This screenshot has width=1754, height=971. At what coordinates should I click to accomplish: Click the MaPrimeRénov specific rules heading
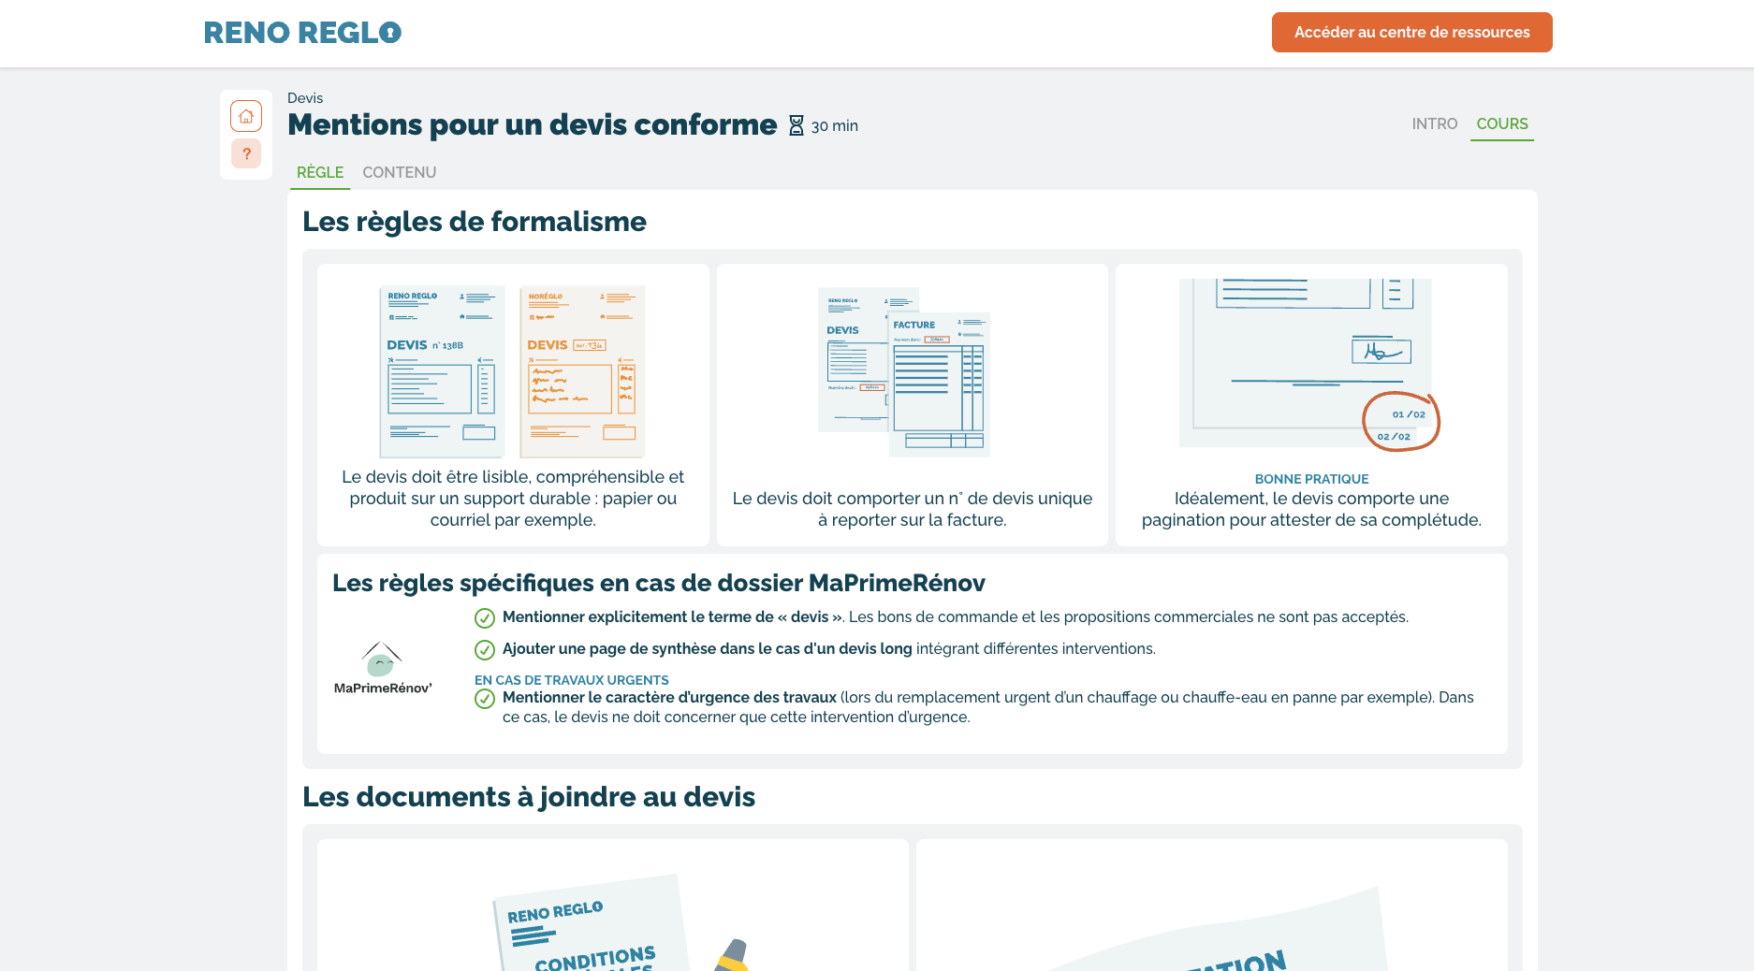659,584
